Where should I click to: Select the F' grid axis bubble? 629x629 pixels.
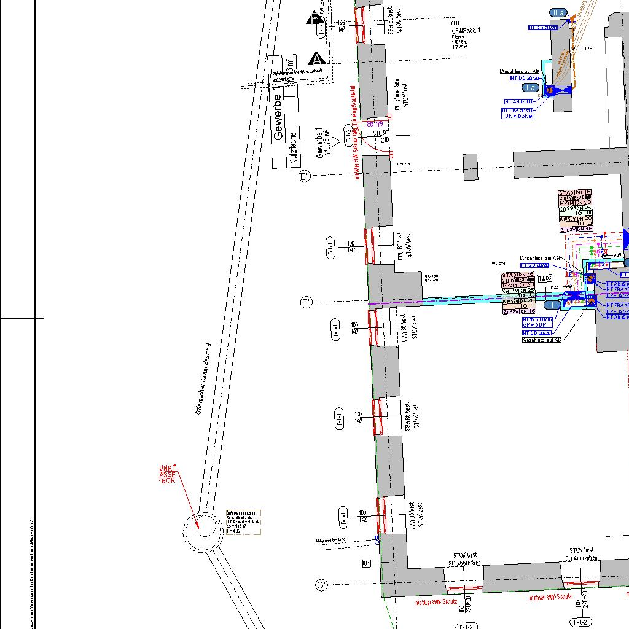click(x=307, y=302)
